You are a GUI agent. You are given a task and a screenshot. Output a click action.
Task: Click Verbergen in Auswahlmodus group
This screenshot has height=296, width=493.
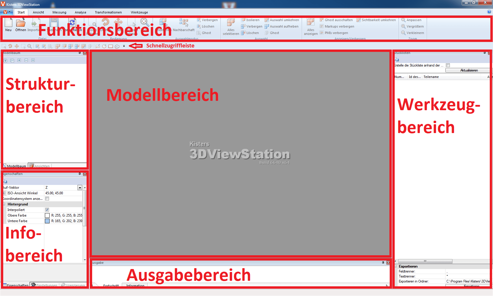point(207,20)
